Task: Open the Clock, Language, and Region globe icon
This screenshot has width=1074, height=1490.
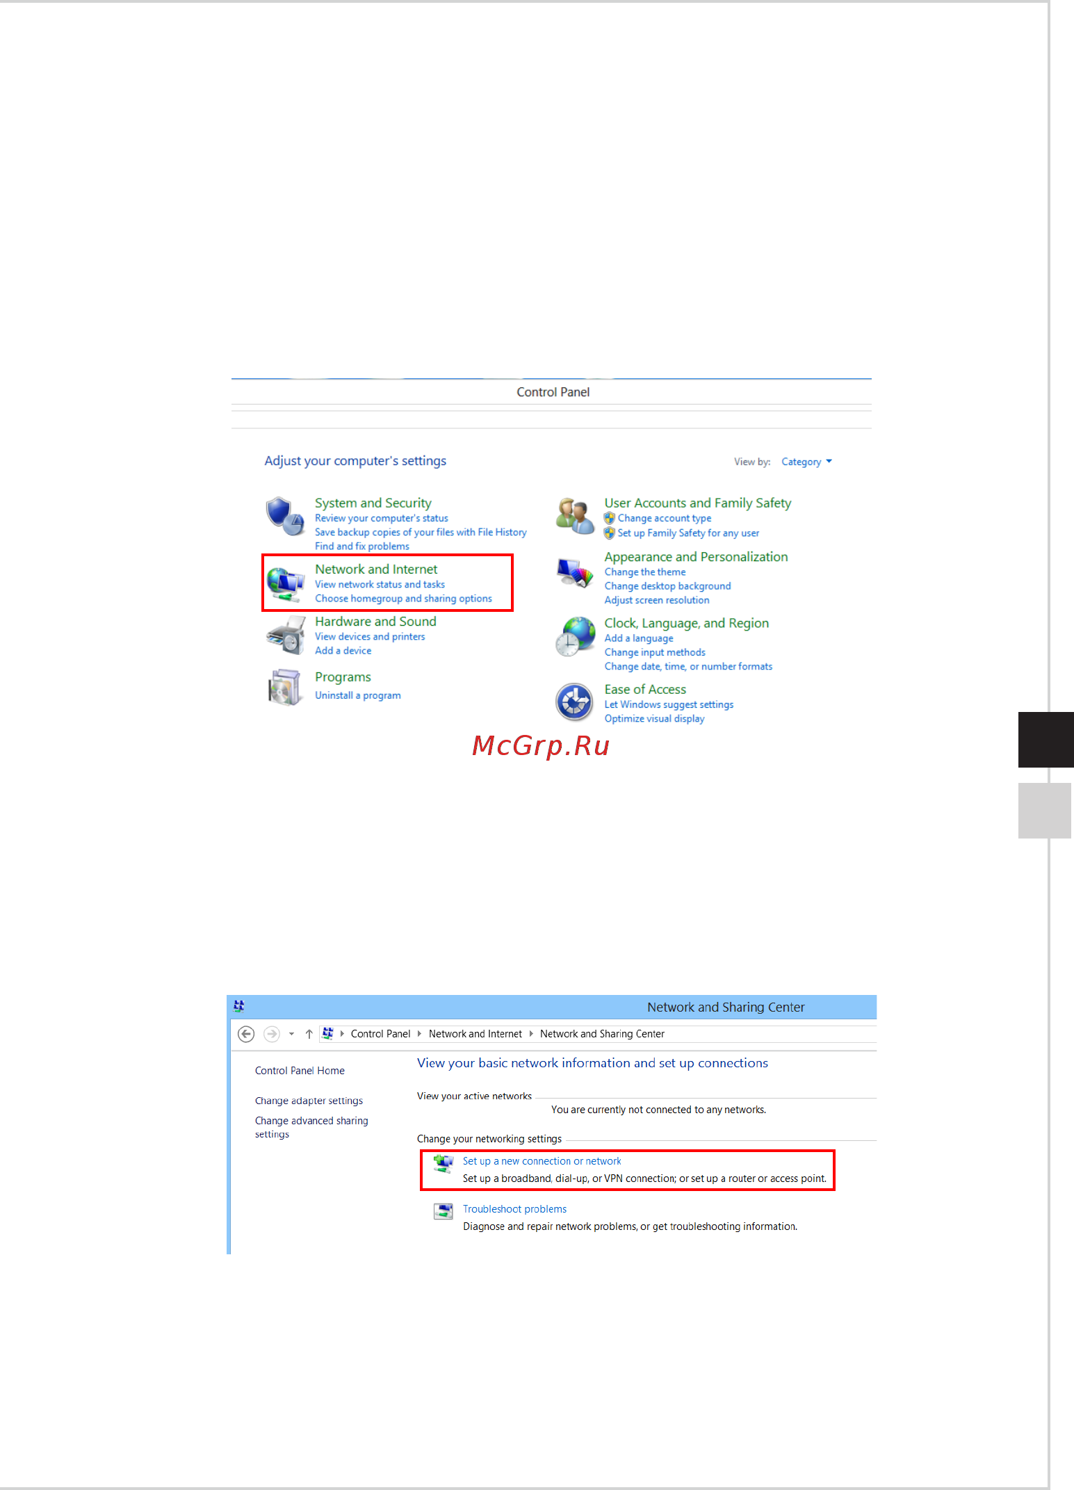Action: (x=575, y=636)
